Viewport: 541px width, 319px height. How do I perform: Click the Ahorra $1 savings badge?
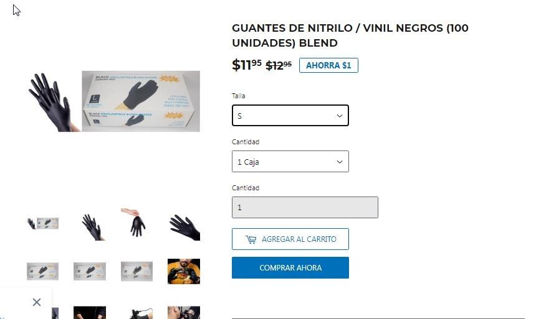click(328, 65)
